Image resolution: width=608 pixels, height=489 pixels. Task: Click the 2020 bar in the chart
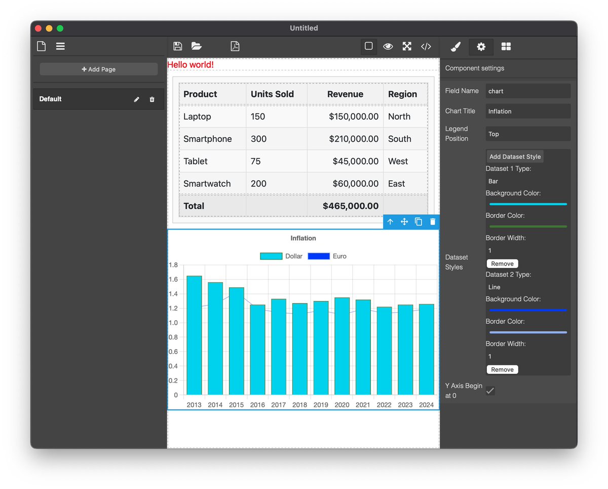pyautogui.click(x=342, y=346)
